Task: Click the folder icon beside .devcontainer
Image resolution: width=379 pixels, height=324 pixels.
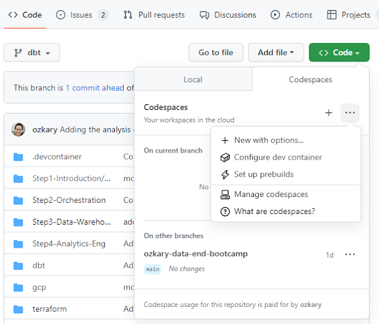Action: coord(18,157)
